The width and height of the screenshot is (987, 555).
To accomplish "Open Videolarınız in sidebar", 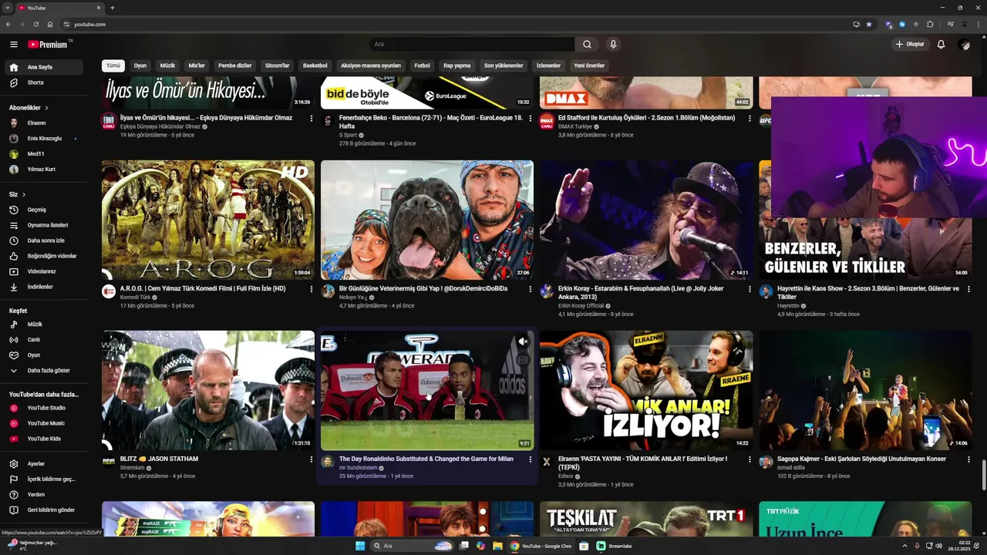I will pyautogui.click(x=44, y=271).
